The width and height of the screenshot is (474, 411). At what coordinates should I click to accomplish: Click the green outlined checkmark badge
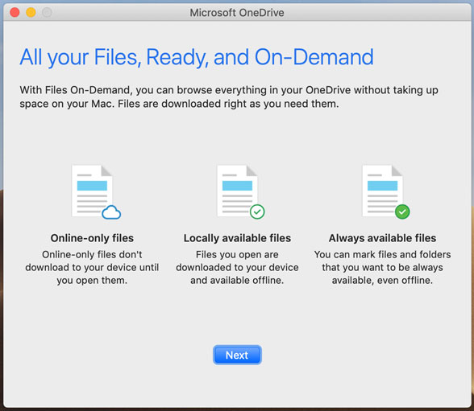pos(257,212)
